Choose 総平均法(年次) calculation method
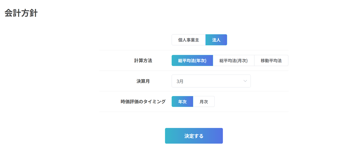 [x=192, y=60]
